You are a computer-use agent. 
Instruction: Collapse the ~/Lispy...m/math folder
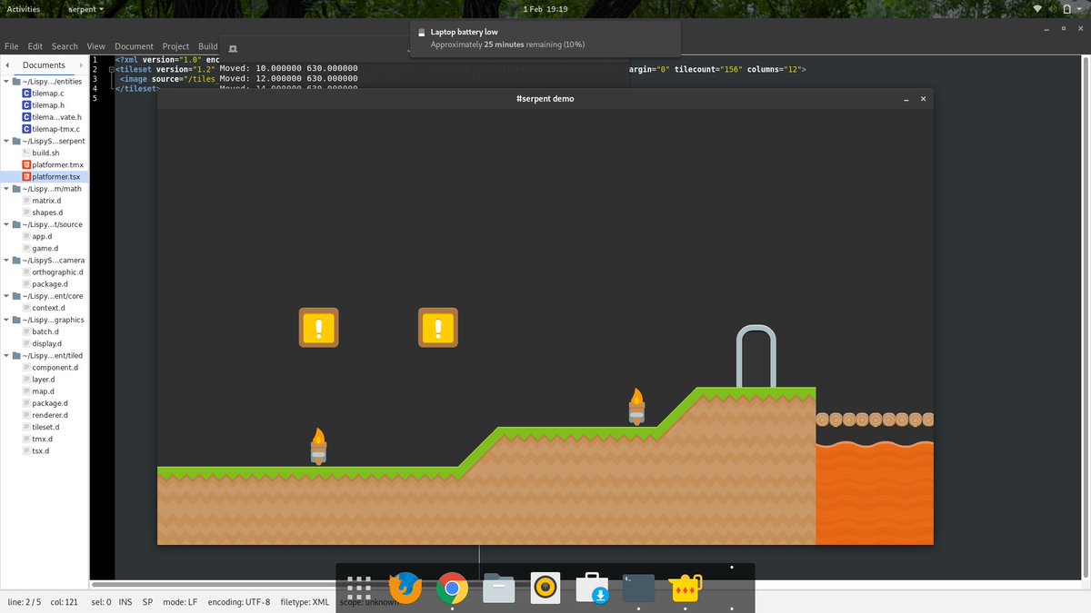point(6,189)
